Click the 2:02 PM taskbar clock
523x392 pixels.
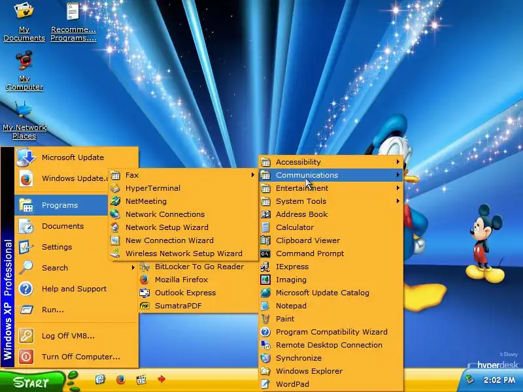pyautogui.click(x=499, y=380)
